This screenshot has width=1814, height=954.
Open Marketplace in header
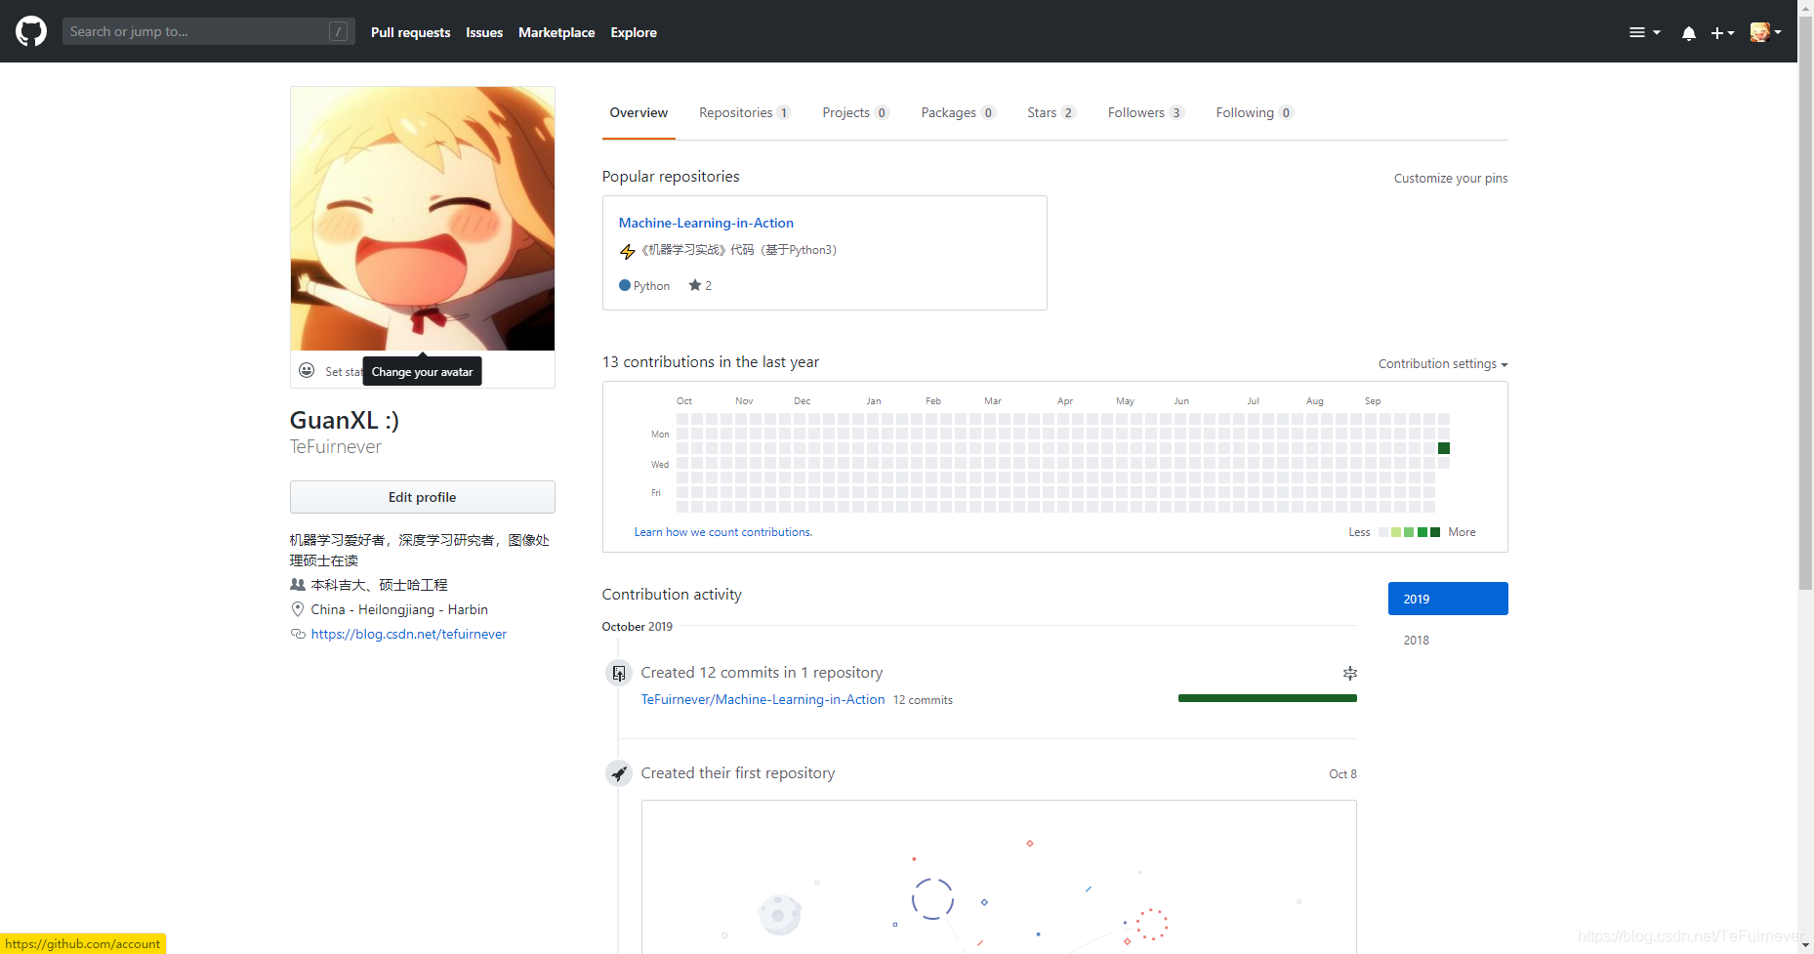coord(557,32)
